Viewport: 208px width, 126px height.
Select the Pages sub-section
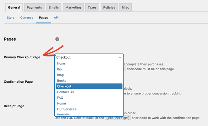coord(43,18)
